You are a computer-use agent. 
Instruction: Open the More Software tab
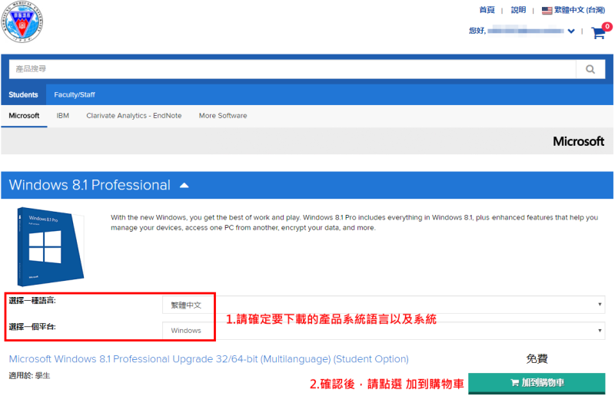click(223, 116)
